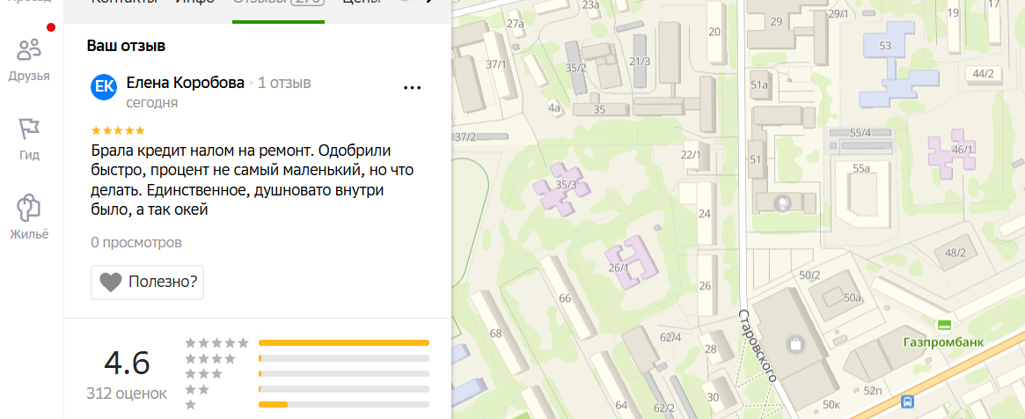
Task: Click the 4.6 overall rating value
Action: [x=128, y=364]
